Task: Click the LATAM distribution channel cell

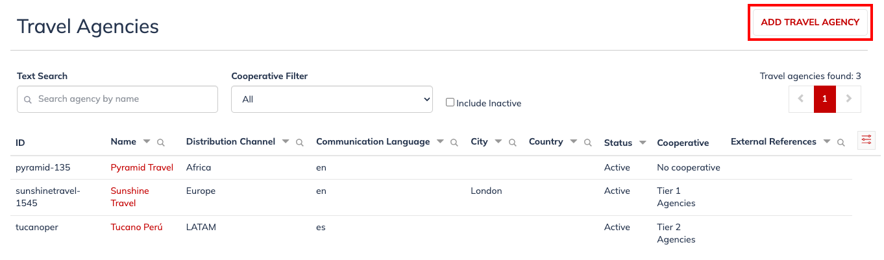Action: pos(201,228)
